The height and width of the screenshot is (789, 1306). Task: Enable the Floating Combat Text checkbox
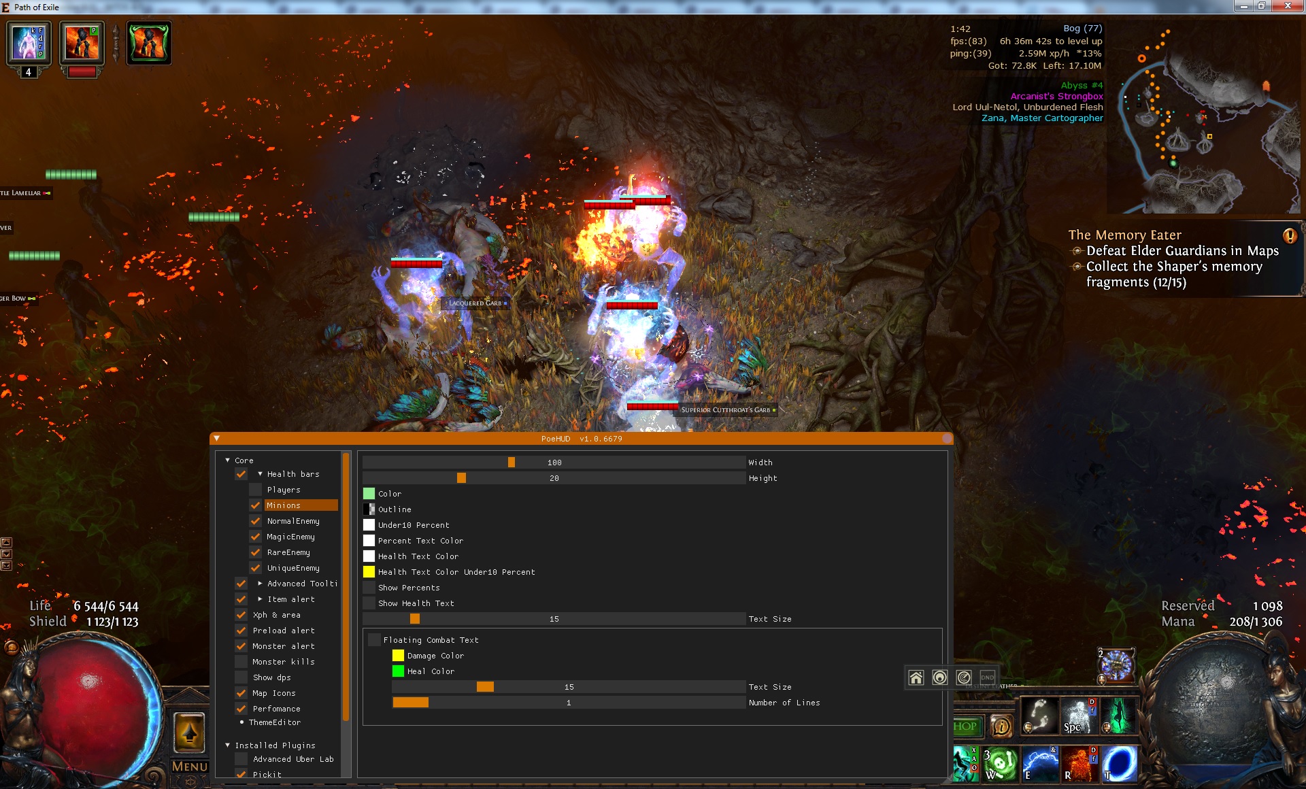point(374,640)
